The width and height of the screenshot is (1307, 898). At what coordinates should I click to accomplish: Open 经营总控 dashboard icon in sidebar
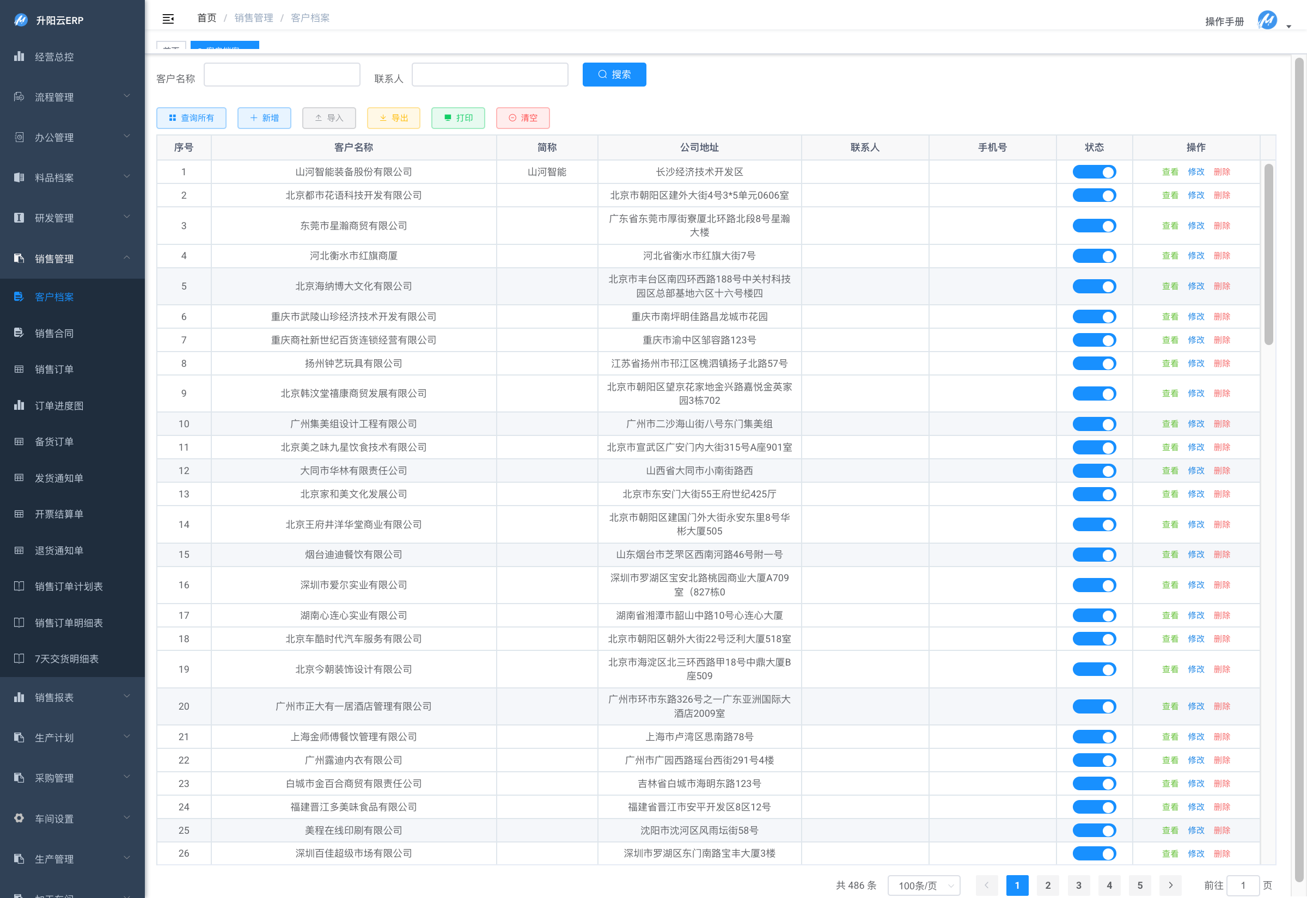[19, 56]
